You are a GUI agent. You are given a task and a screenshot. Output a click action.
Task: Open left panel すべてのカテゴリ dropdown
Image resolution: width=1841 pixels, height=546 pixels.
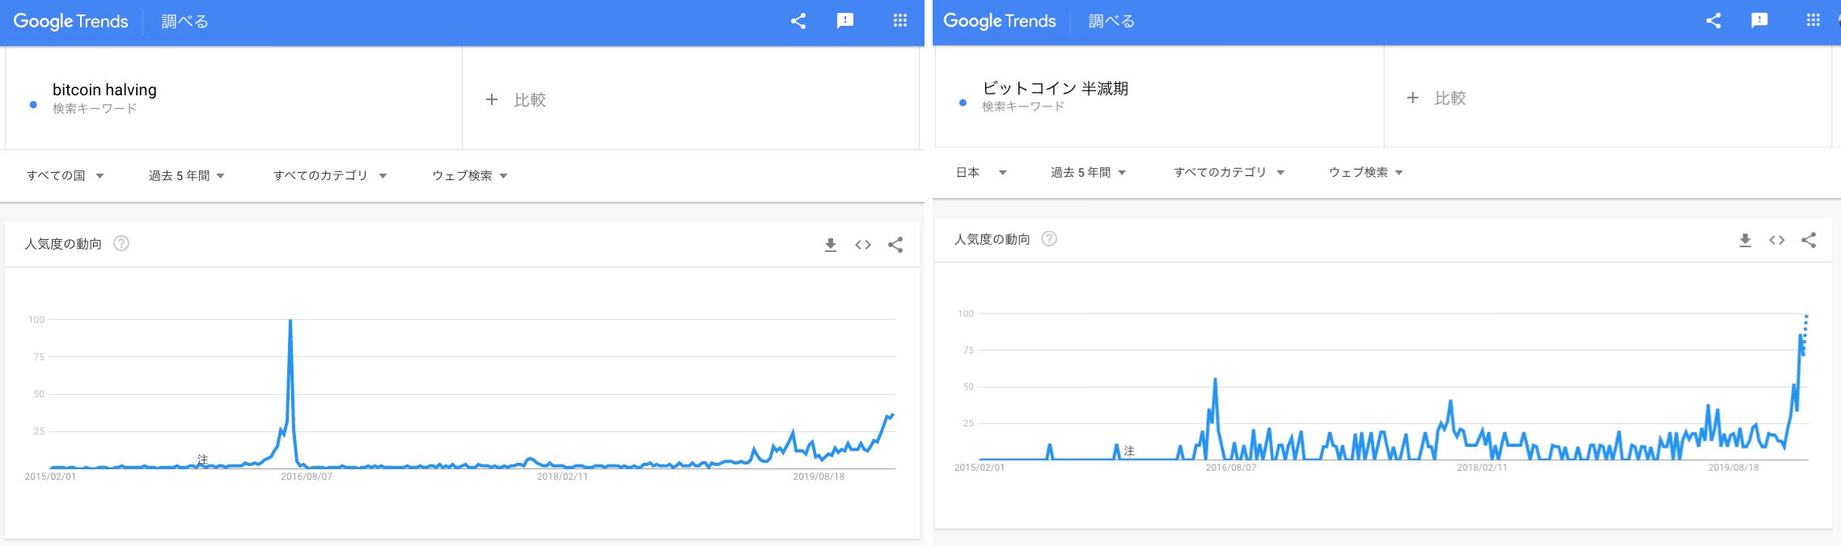(x=329, y=175)
